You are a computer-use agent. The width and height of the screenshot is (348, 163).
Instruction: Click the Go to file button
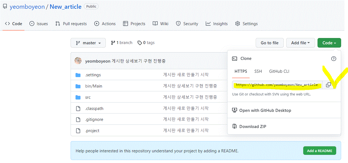(269, 43)
